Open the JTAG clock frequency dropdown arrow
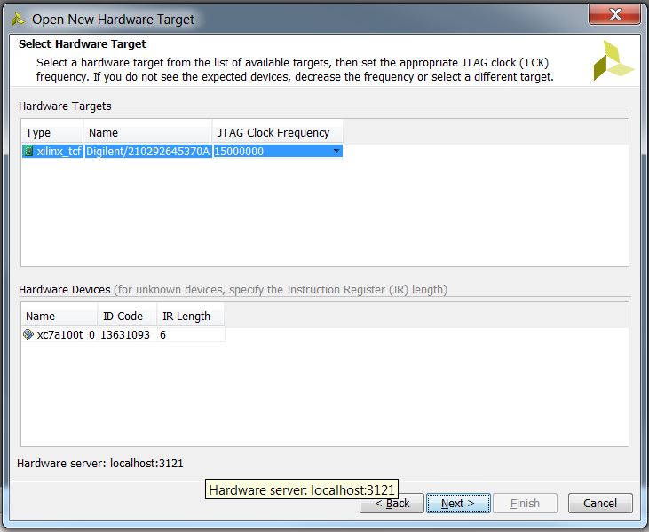Image resolution: width=649 pixels, height=532 pixels. [x=336, y=151]
